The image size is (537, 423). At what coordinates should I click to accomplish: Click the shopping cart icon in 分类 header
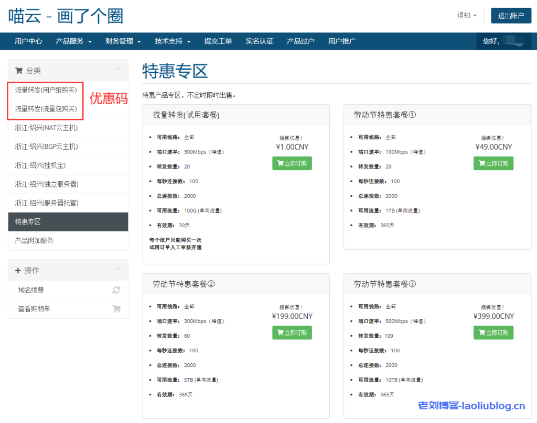(19, 71)
